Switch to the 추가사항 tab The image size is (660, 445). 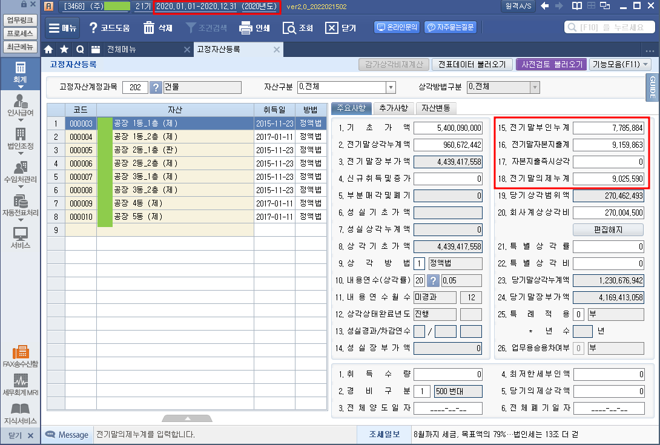click(x=393, y=108)
